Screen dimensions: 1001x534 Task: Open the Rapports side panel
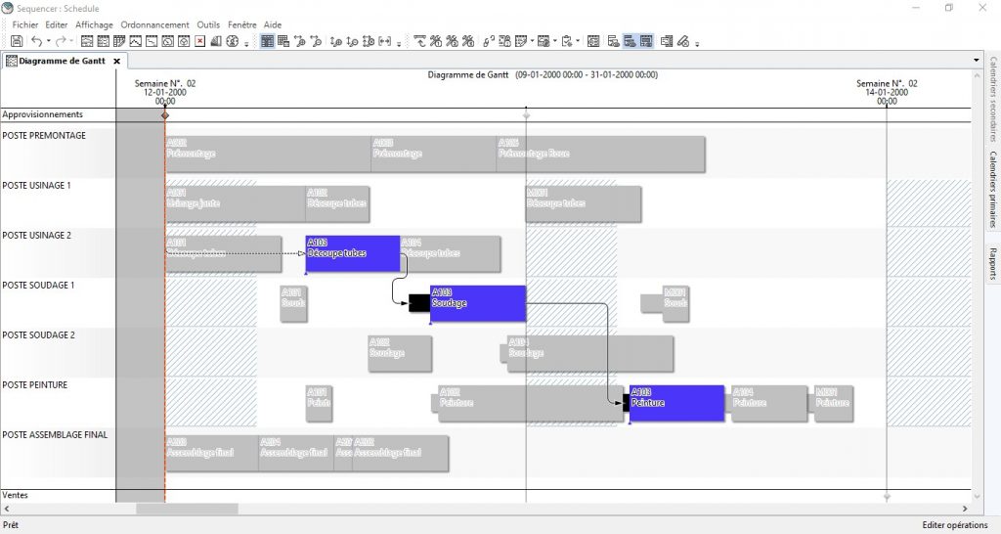[993, 264]
